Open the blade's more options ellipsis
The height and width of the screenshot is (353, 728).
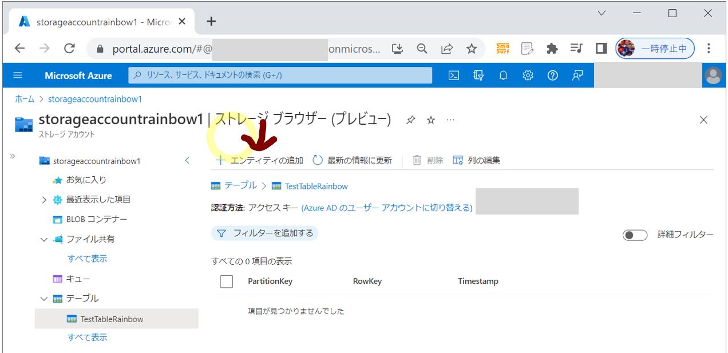[x=450, y=120]
